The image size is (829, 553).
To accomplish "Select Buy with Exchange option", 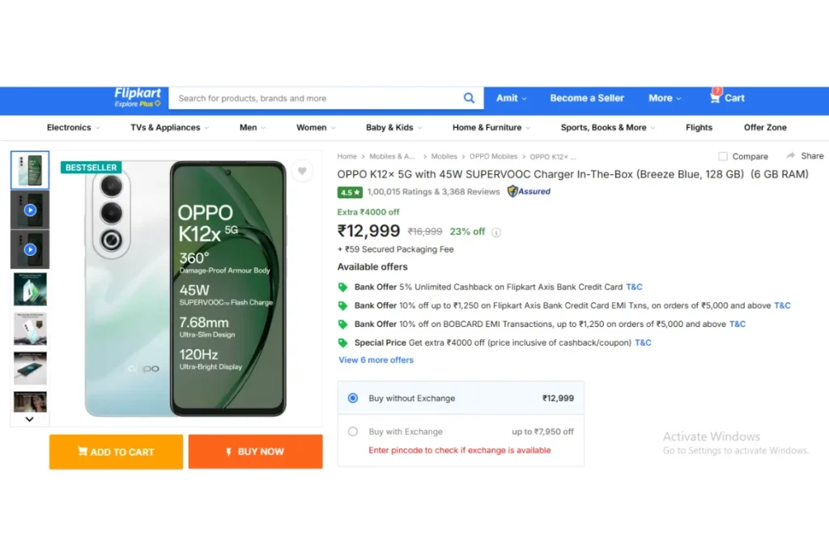I will point(353,432).
